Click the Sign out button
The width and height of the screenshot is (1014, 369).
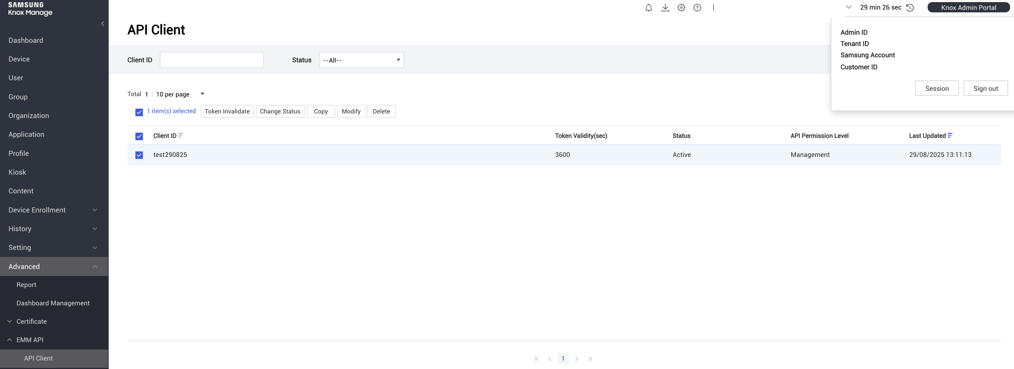(x=985, y=88)
